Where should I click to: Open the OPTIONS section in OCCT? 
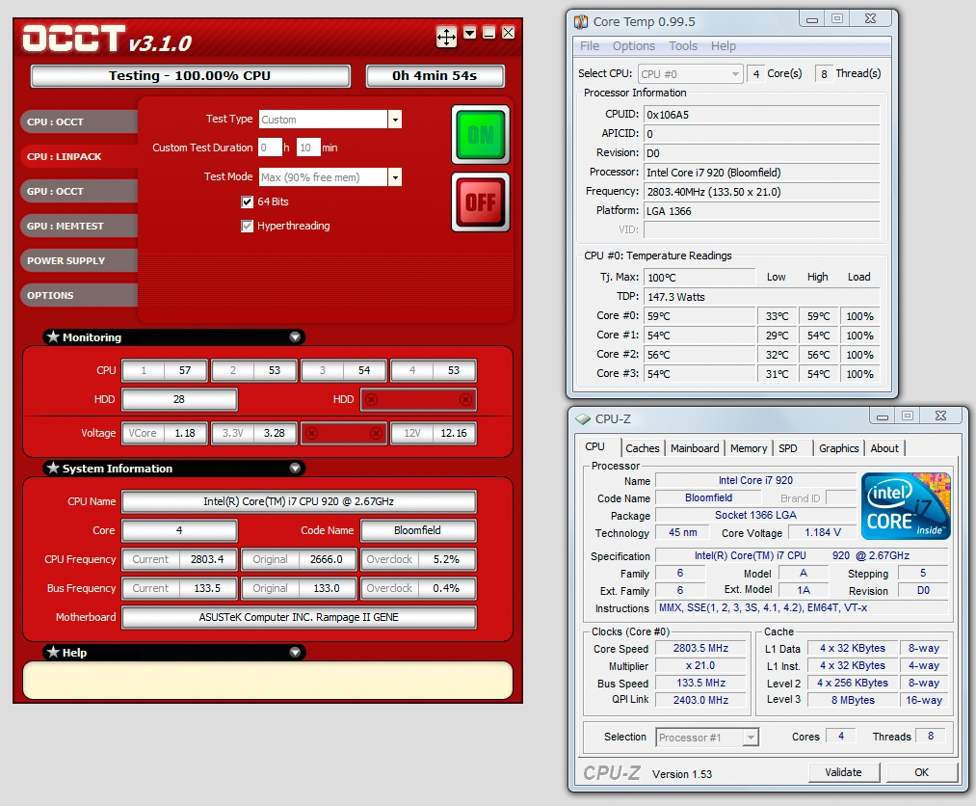click(78, 295)
